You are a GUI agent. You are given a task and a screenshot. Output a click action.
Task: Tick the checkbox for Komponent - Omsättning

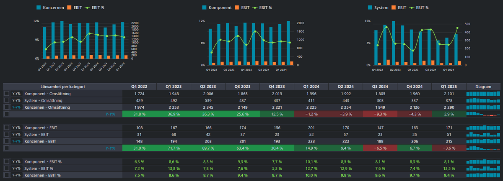click(7, 94)
